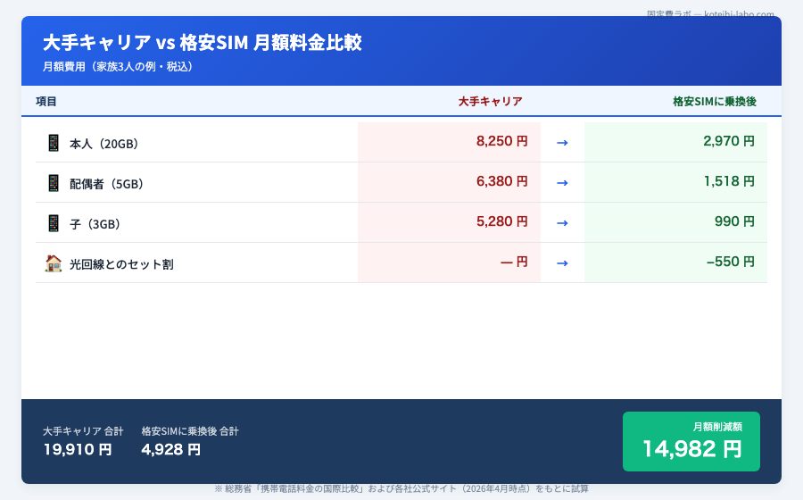The width and height of the screenshot is (803, 500).
Task: Click the 1,518 円 cell
Action: pyautogui.click(x=675, y=182)
